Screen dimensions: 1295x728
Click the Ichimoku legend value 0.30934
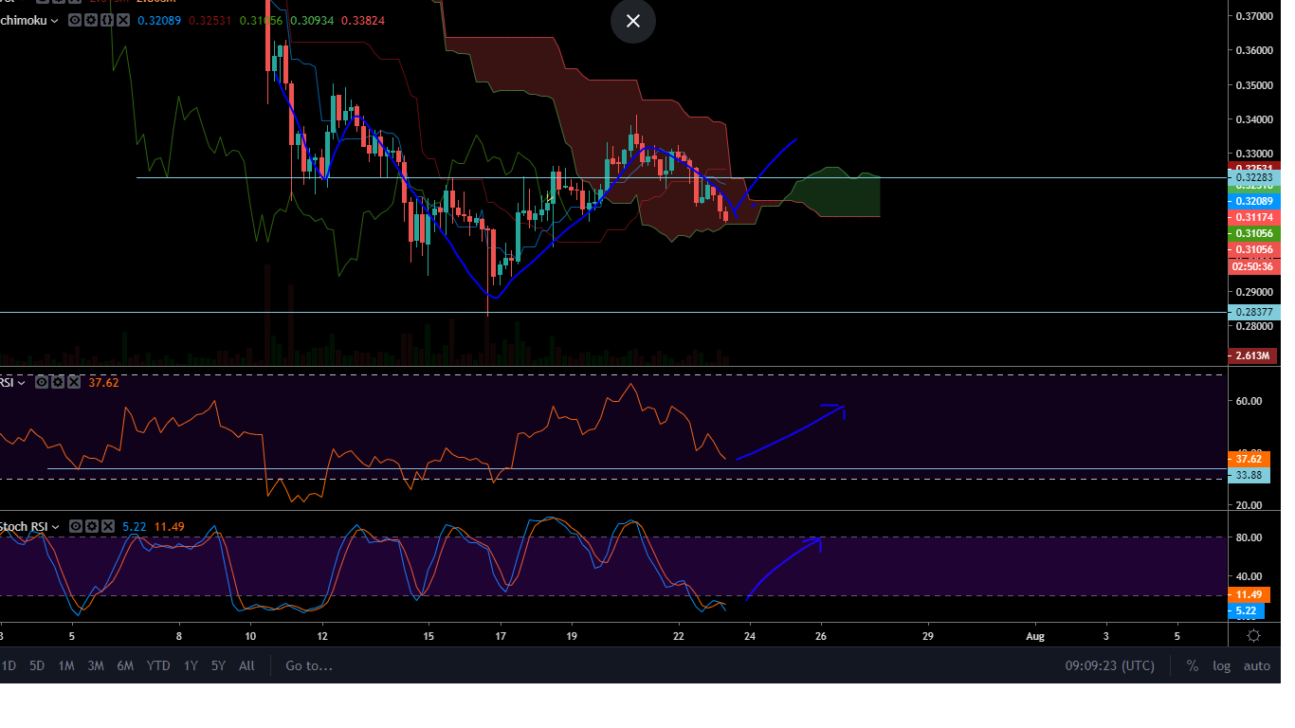pyautogui.click(x=312, y=20)
